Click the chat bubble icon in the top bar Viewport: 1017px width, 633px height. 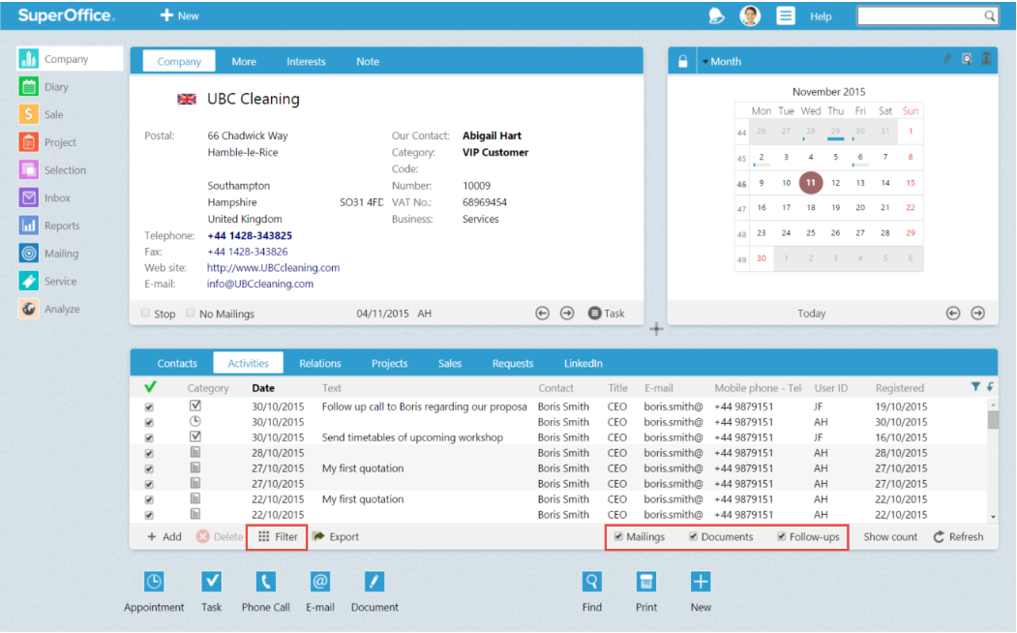point(716,16)
